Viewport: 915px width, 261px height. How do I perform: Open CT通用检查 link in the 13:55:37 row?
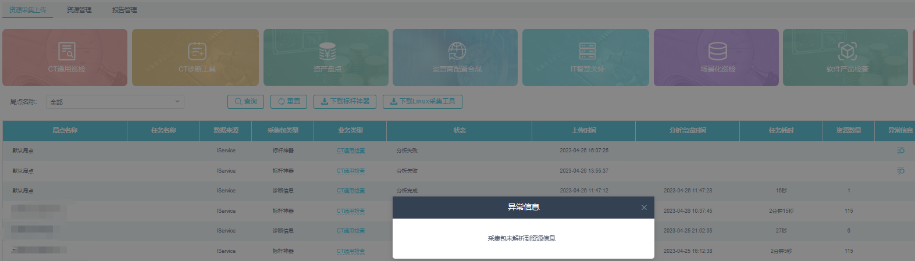point(351,171)
